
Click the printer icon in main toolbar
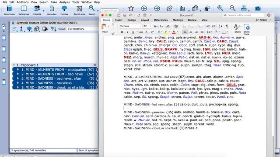[x=244, y=8]
